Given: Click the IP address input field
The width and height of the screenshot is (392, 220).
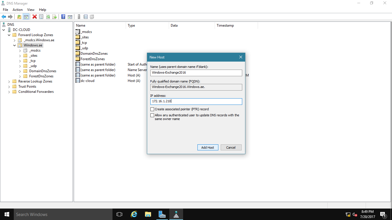Looking at the screenshot, I should click(196, 101).
